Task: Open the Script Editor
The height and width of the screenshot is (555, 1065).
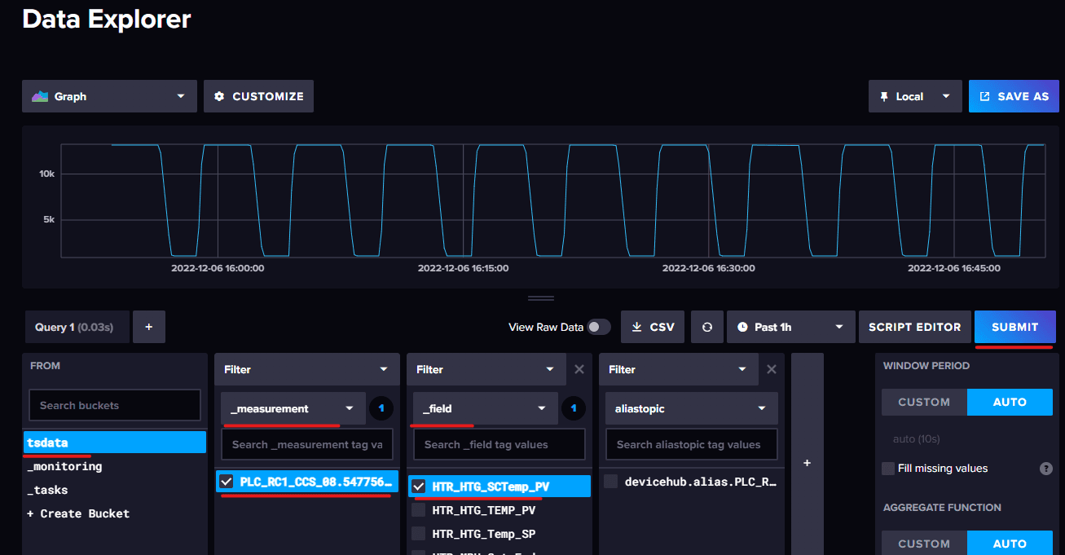Action: tap(914, 327)
